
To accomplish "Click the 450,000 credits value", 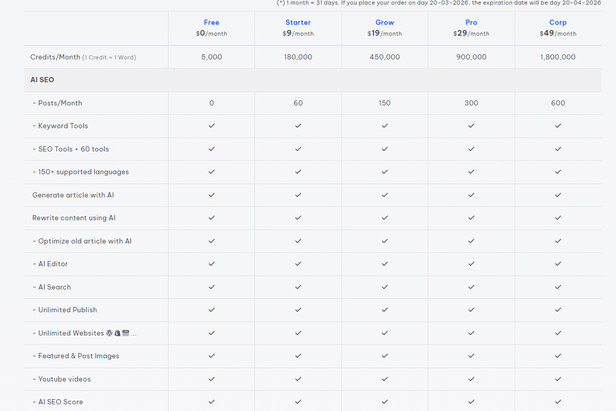I will tap(385, 57).
